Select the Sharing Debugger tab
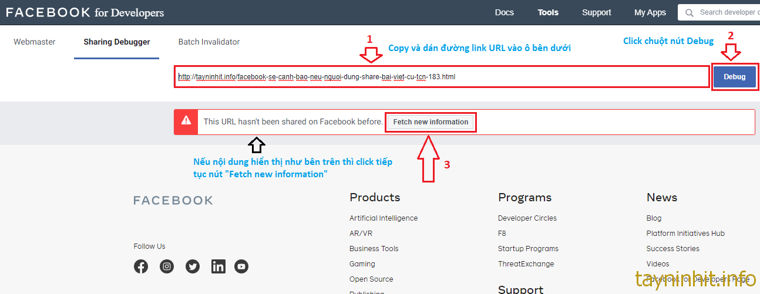Viewport: 760px width, 294px height. pyautogui.click(x=117, y=42)
